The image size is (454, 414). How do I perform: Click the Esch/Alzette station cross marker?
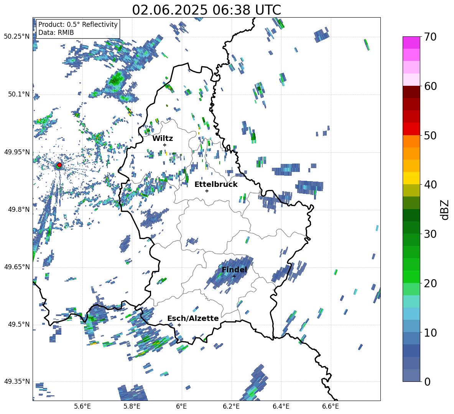(179, 325)
